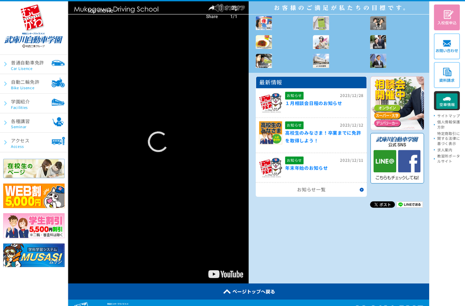Click date text 2023/12/12
This screenshot has width=465, height=306.
[x=352, y=125]
